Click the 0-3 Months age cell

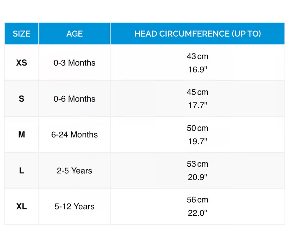pyautogui.click(x=74, y=63)
